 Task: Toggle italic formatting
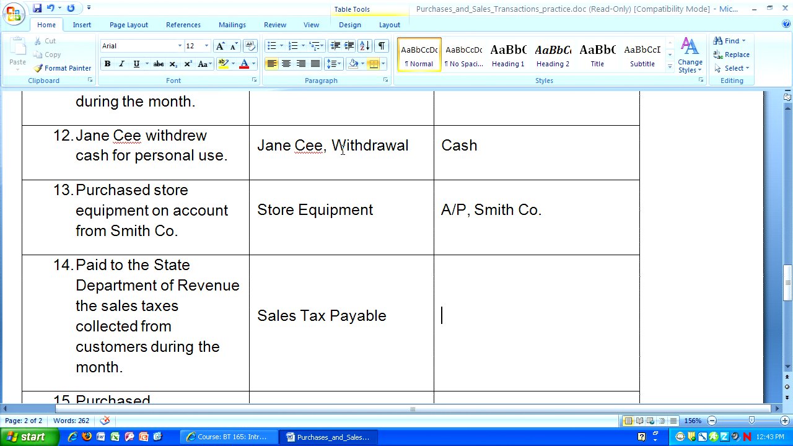tap(121, 64)
